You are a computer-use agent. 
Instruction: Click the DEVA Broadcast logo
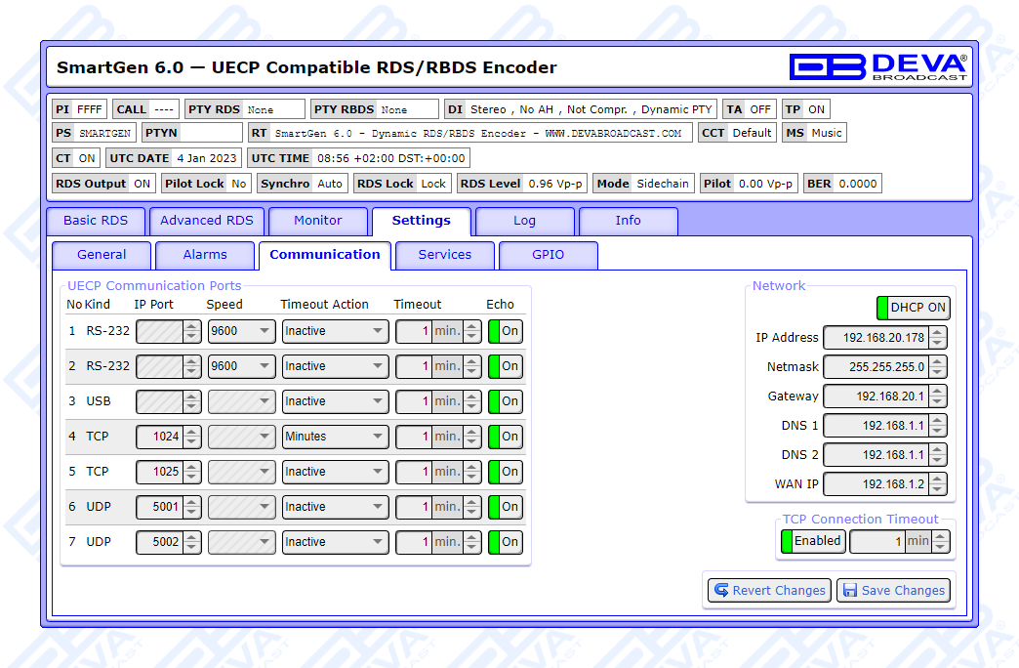[877, 66]
